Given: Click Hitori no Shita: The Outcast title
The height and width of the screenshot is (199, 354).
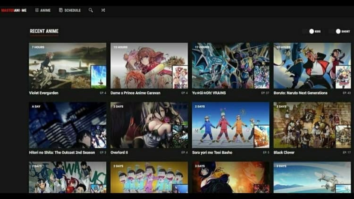Looking at the screenshot, I should pos(62,152).
